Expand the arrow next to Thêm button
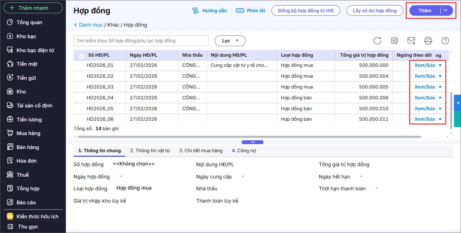This screenshot has width=461, height=233. tap(446, 10)
